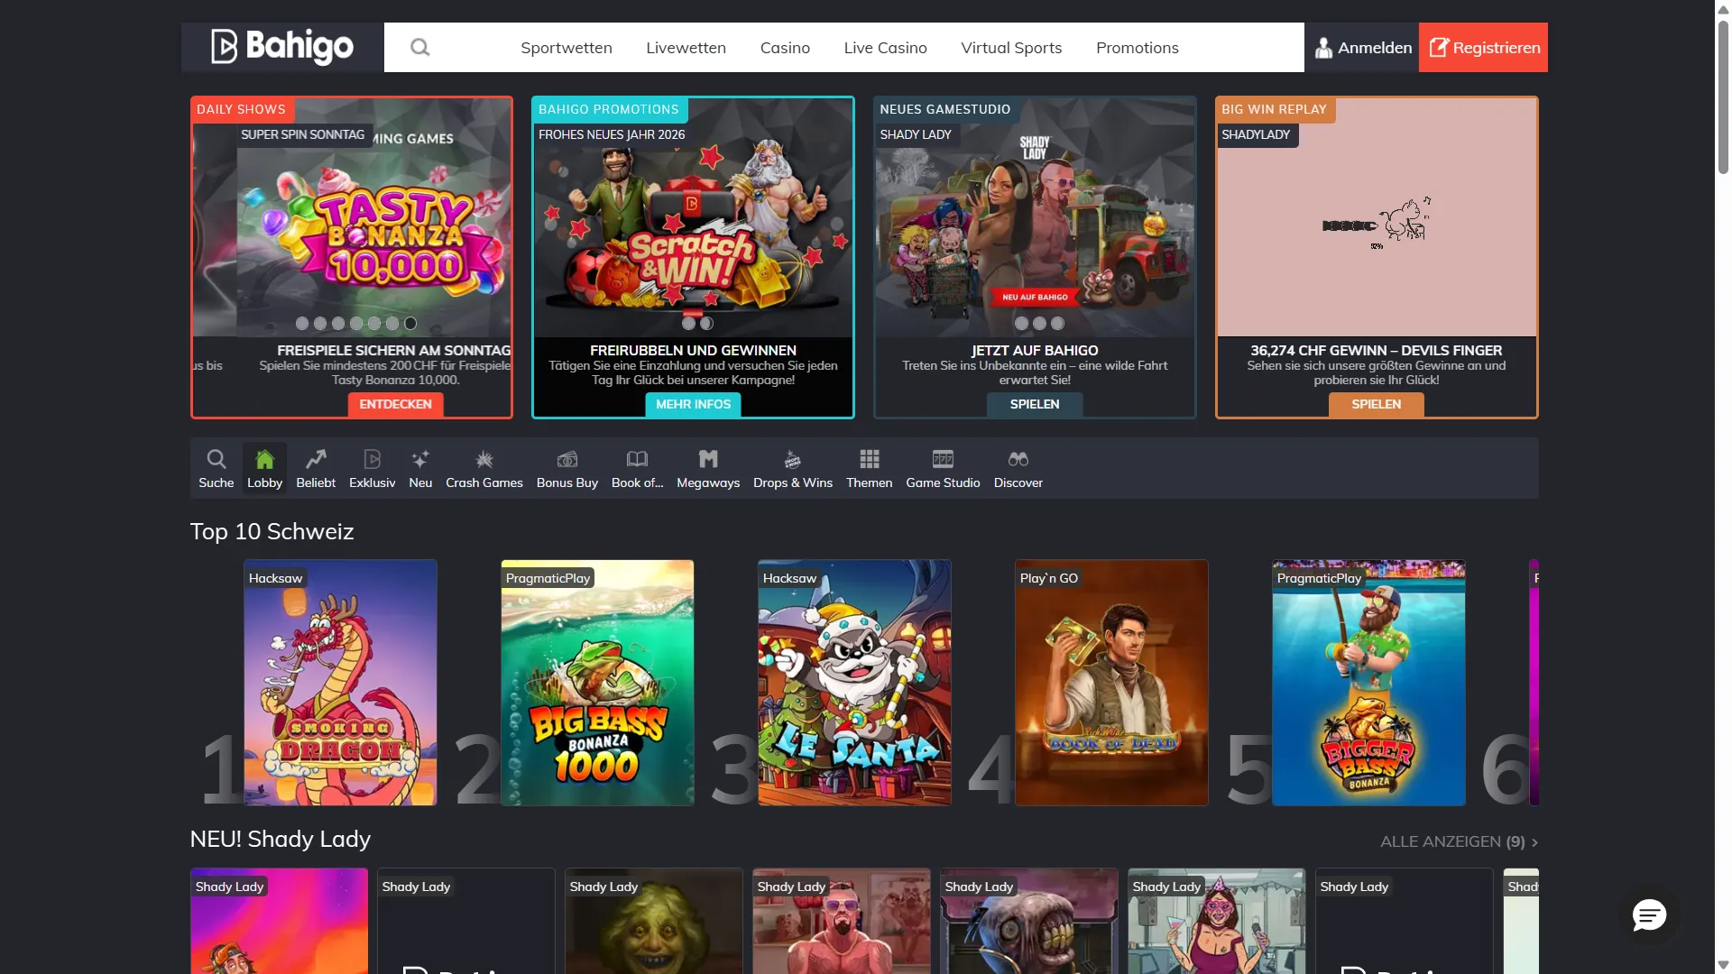1732x974 pixels.
Task: Select first carousel dot on Scratch & Win banner
Action: [x=688, y=324]
